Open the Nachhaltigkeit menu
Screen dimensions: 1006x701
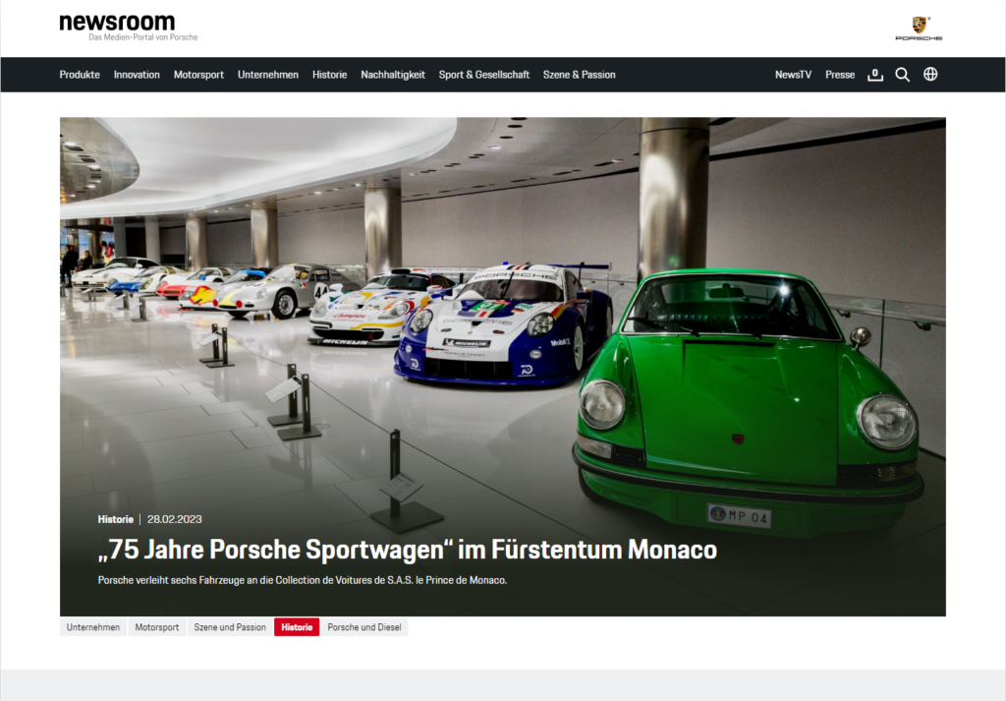[x=392, y=74]
